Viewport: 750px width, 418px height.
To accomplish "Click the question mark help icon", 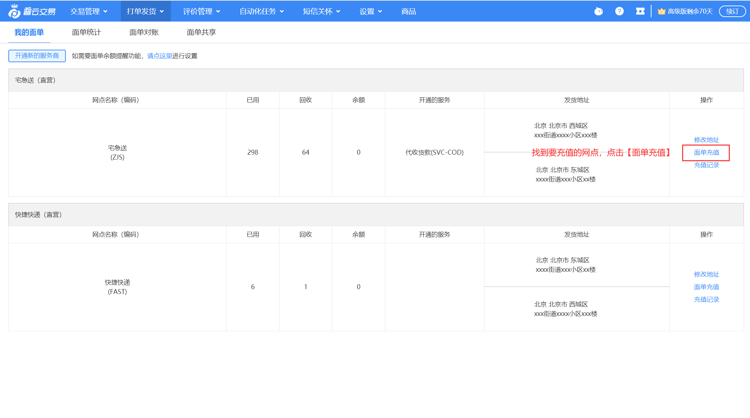I will coord(619,11).
